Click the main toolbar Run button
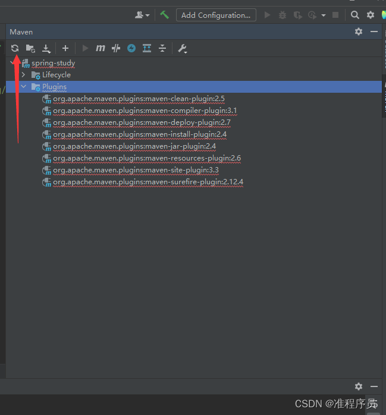386x415 pixels. click(268, 15)
